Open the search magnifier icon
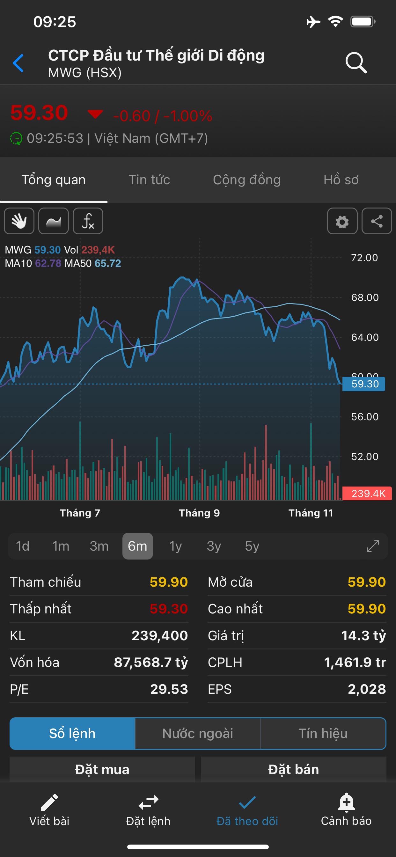The height and width of the screenshot is (857, 396). 356,62
